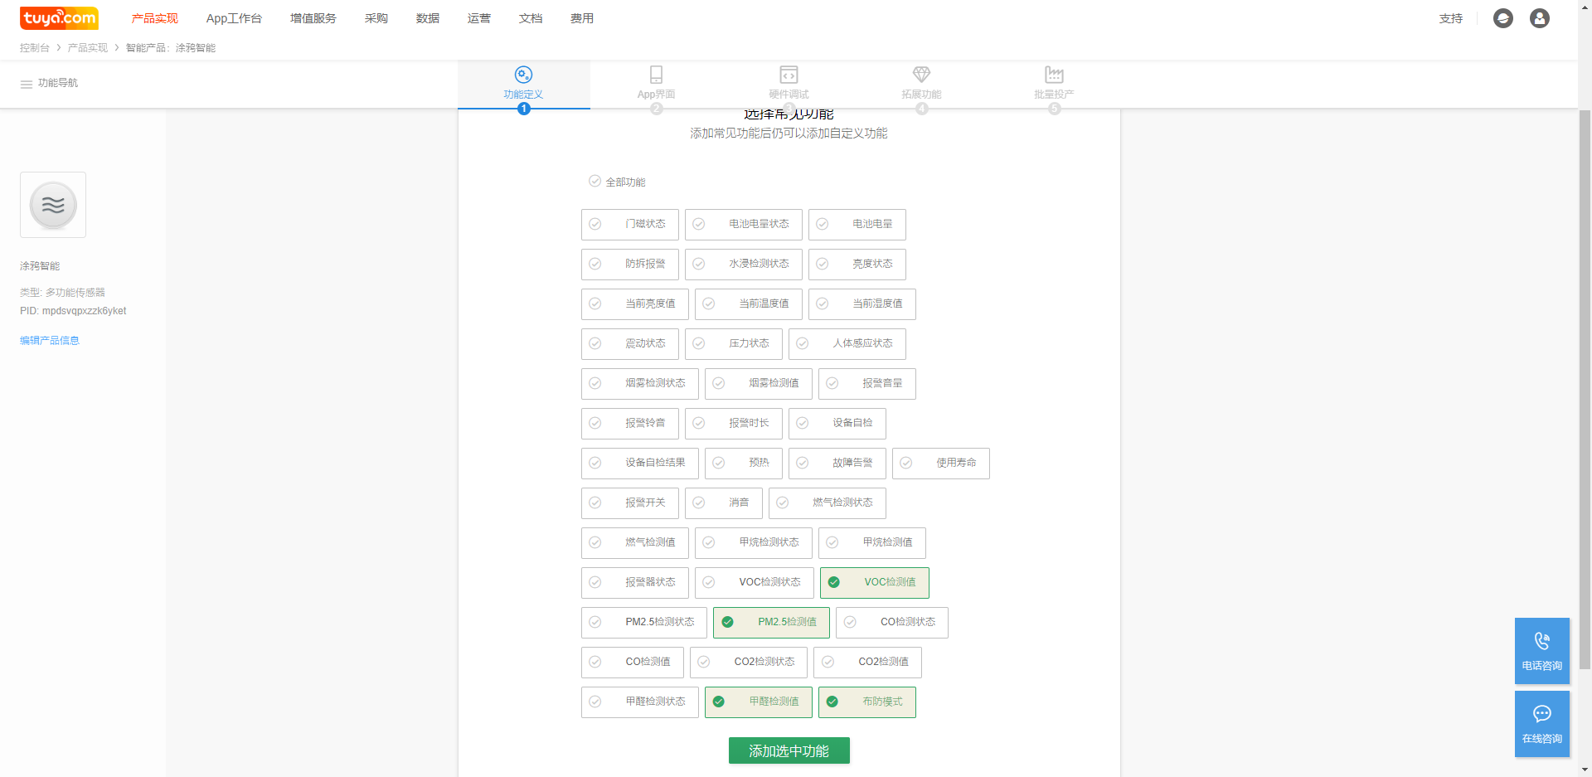Select the 电池电量状态 function
Viewport: 1592px width, 777px height.
(744, 225)
